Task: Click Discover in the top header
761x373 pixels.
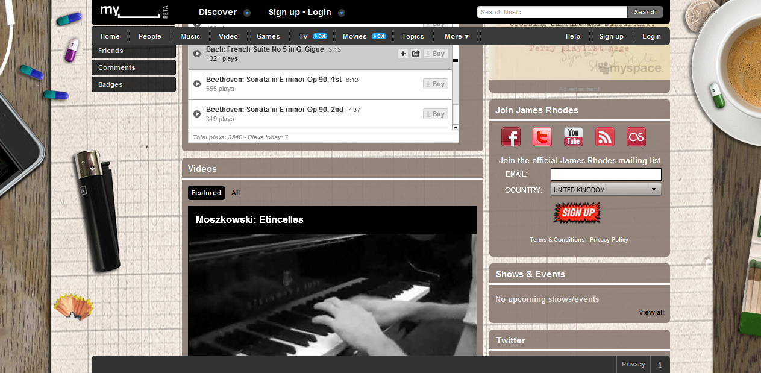Action: (218, 12)
